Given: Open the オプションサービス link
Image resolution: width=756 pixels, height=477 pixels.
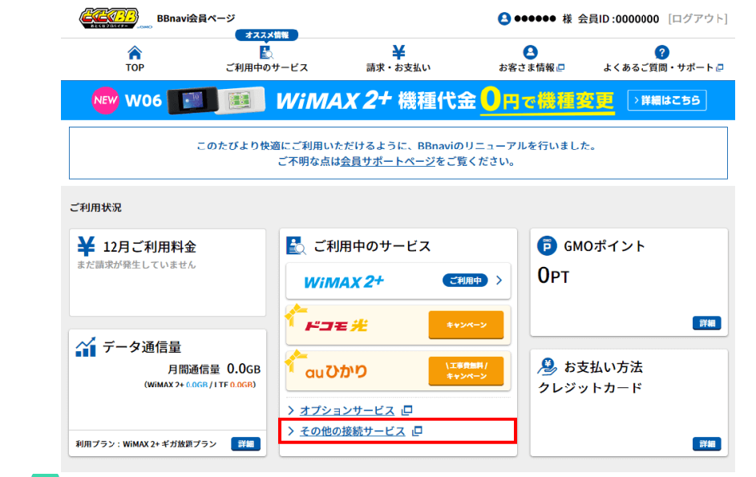Looking at the screenshot, I should [x=347, y=410].
